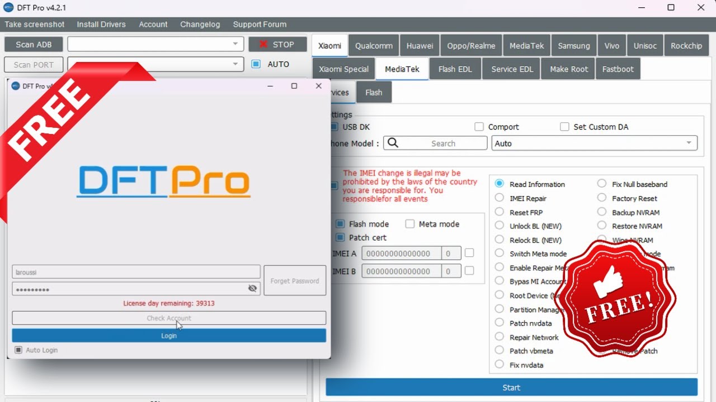Toggle the AUTO checkbox
Image resolution: width=716 pixels, height=402 pixels.
pos(256,64)
